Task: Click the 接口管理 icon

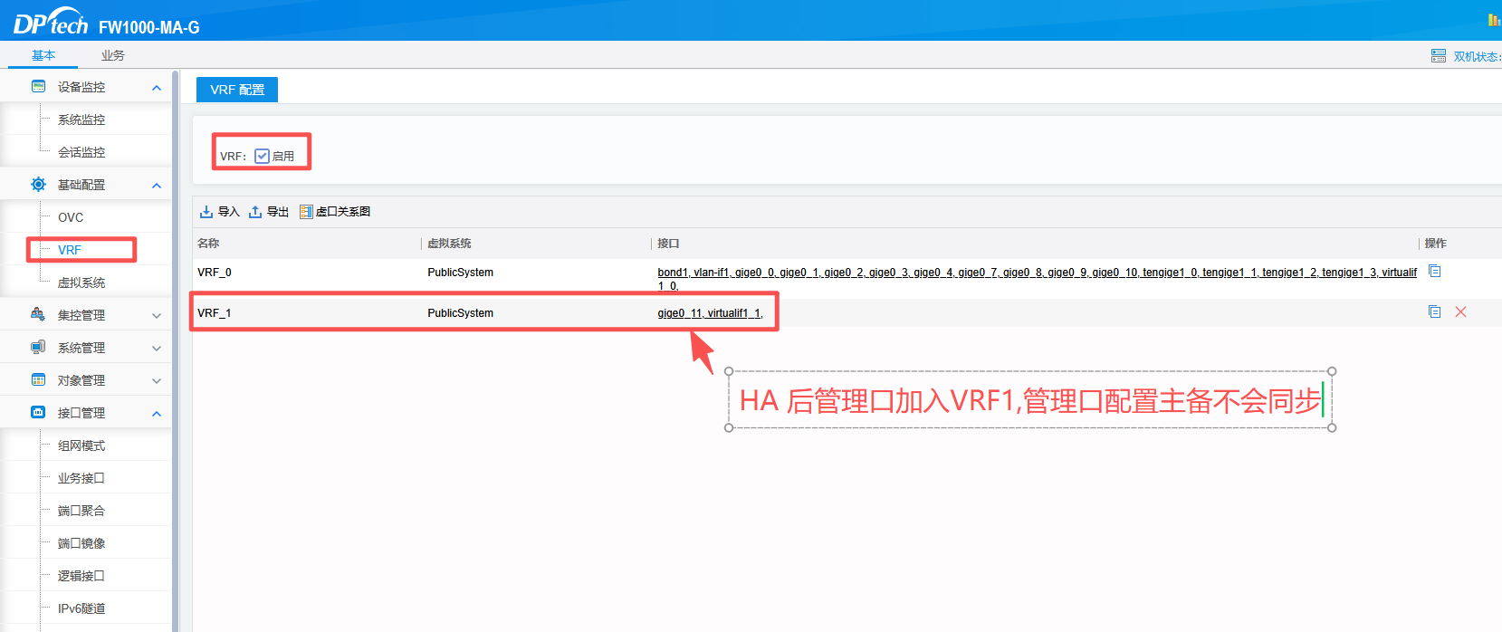Action: click(38, 413)
